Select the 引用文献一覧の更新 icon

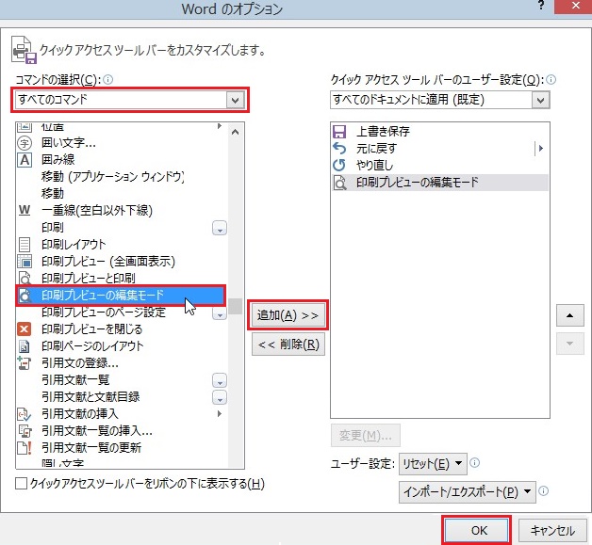[25, 448]
